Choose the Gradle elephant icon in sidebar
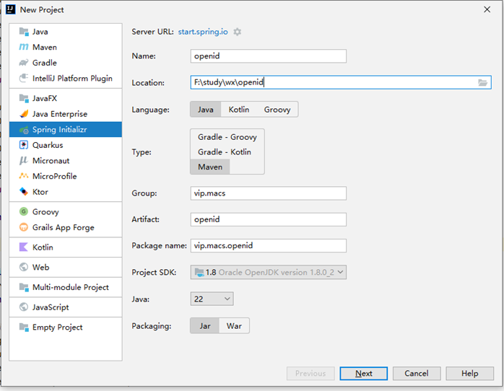Screen dimensions: 504x391 pos(23,63)
